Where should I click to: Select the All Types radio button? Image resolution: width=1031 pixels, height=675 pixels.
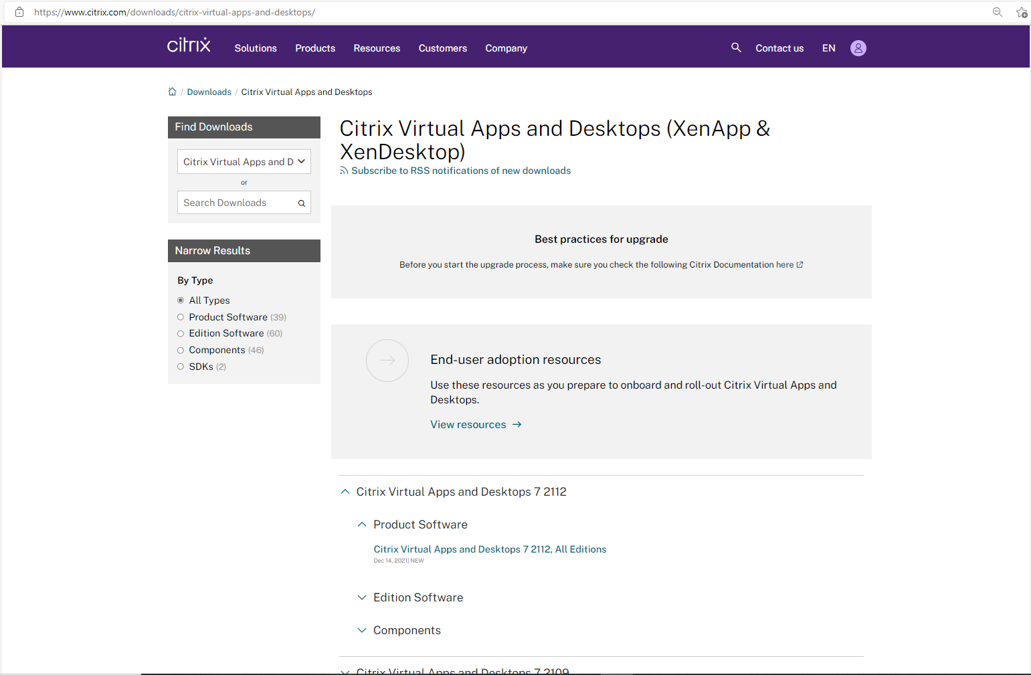coord(181,300)
